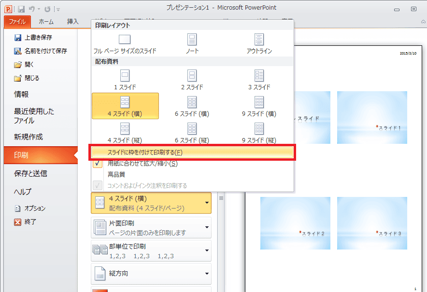Select the 1 slide handout layout

[125, 80]
